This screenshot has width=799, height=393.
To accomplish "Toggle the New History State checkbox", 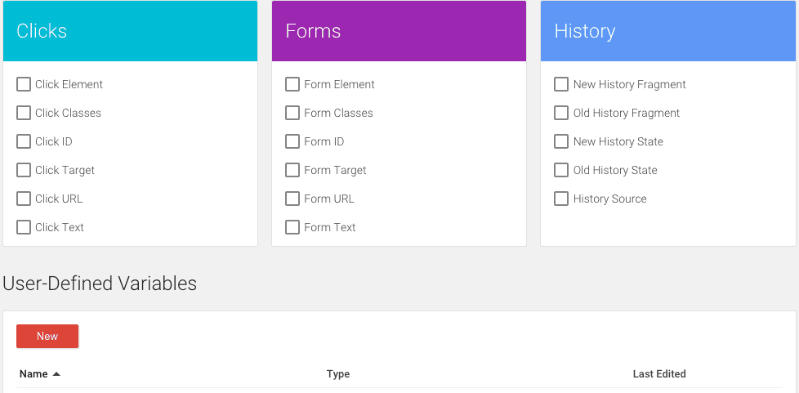I will point(561,141).
